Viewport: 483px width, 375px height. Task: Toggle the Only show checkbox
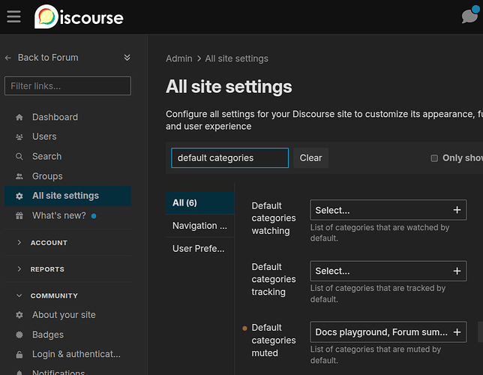coord(434,158)
